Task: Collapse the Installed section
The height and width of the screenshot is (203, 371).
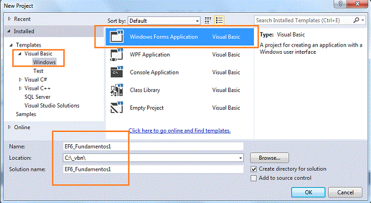Action: tap(9, 31)
